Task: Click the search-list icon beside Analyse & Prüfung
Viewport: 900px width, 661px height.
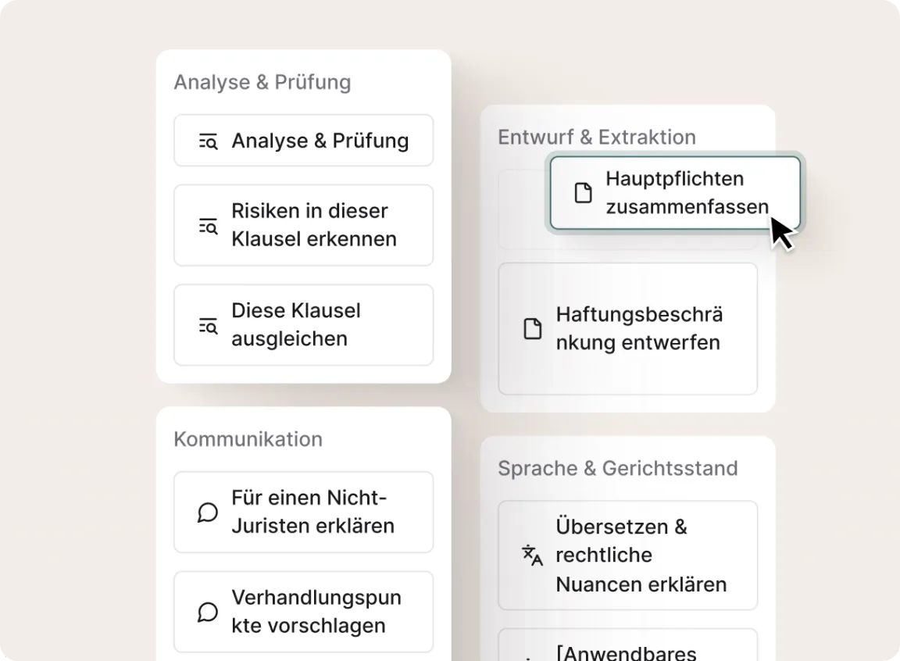Action: click(x=208, y=141)
